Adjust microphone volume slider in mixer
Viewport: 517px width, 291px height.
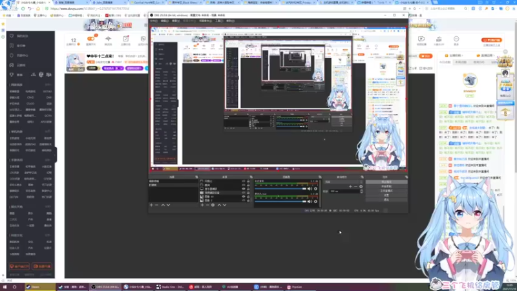click(280, 201)
